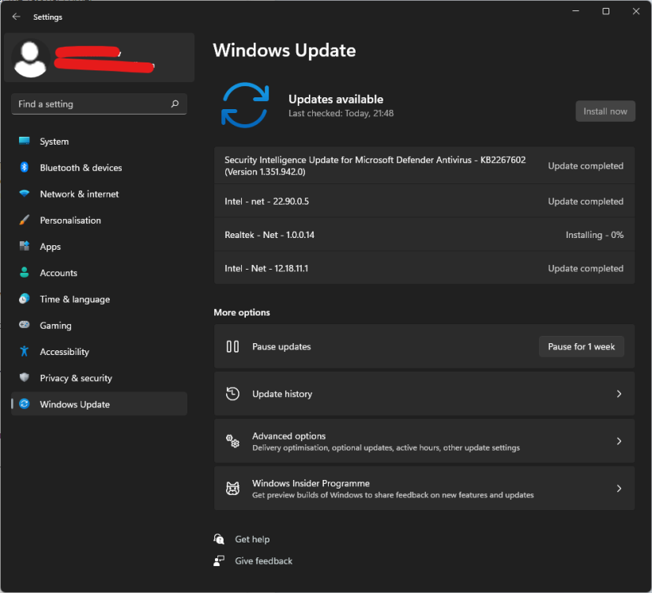This screenshot has width=652, height=593.
Task: Select Gaming label in sidebar
Action: click(x=55, y=326)
